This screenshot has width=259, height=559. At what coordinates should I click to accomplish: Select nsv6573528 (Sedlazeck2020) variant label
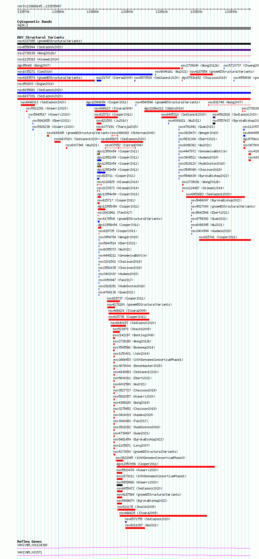157,78
